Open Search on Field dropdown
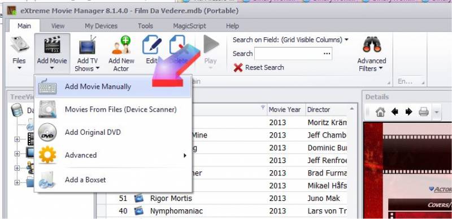This screenshot has height=219, width=452. pyautogui.click(x=290, y=40)
